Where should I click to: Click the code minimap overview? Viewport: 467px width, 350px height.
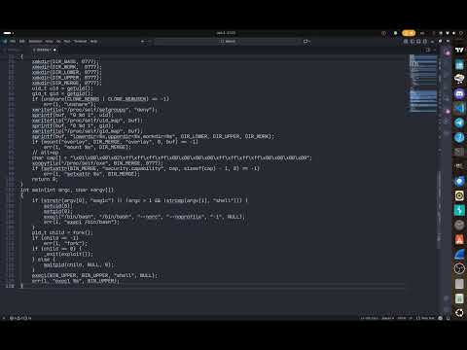pos(423,84)
